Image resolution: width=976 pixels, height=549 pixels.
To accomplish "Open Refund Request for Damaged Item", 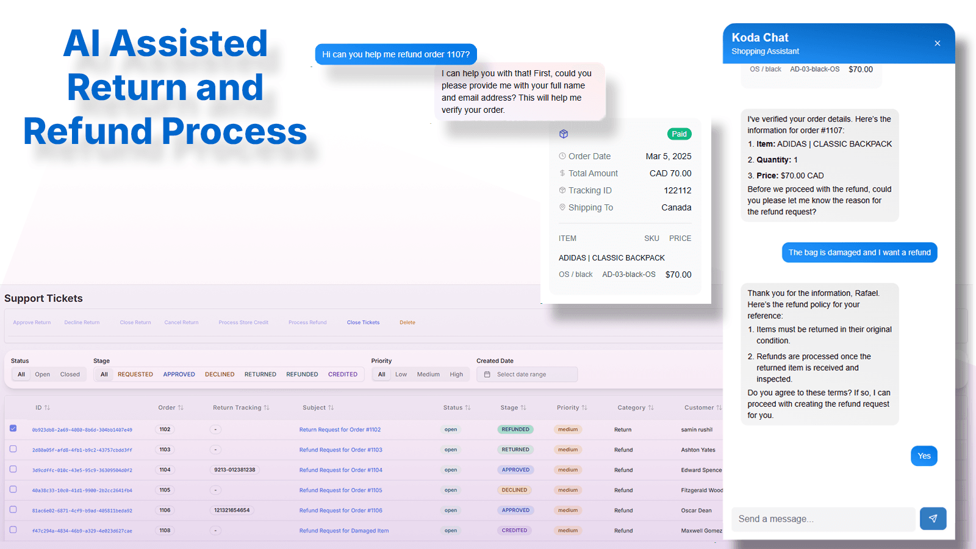I will (344, 531).
